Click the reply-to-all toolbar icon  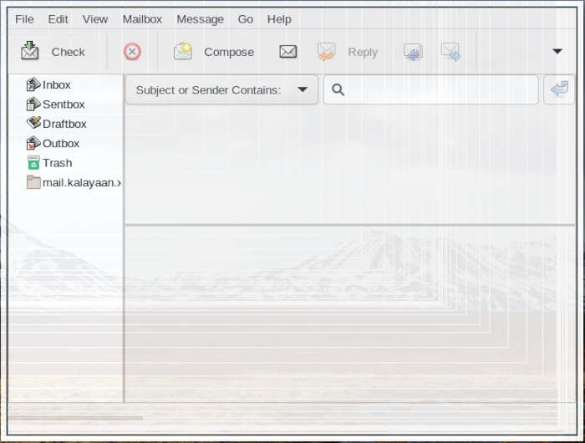click(x=413, y=52)
